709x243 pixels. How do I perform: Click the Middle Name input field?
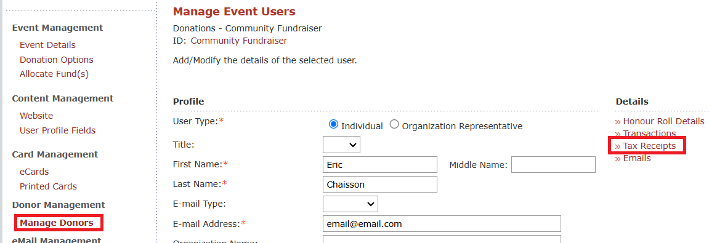pyautogui.click(x=553, y=165)
